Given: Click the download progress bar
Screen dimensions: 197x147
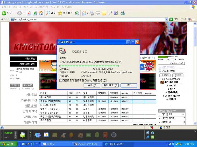Looking at the screenshot, I should 89,66.
